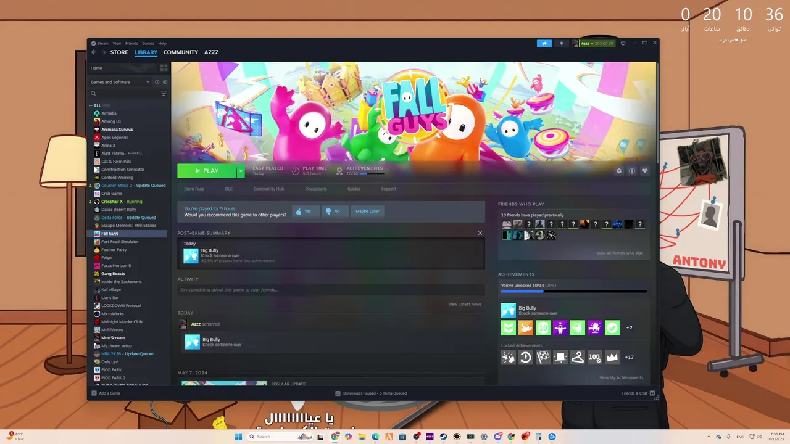The width and height of the screenshot is (790, 444).
Task: Click the Windows Start button
Action: click(238, 437)
